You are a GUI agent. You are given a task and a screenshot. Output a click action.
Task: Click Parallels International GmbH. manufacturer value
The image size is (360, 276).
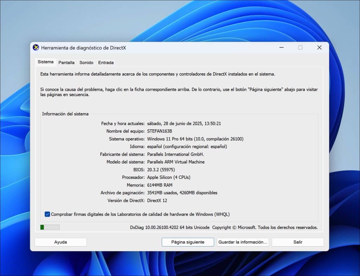[175, 154]
